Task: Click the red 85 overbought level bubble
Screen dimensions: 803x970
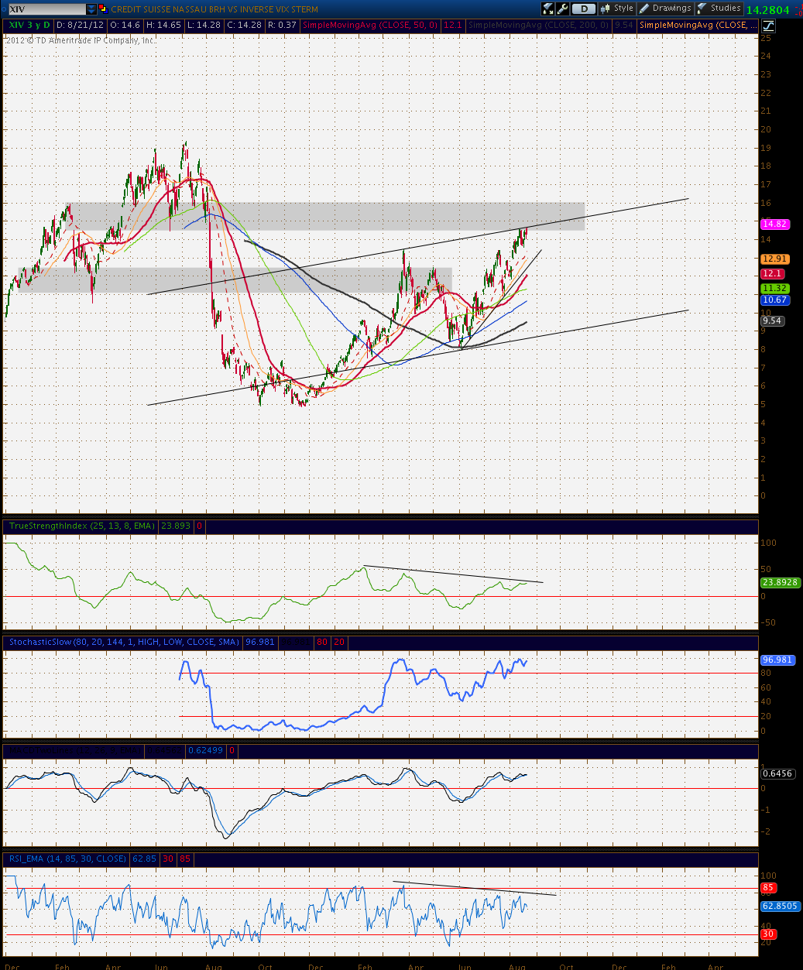Action: (769, 888)
